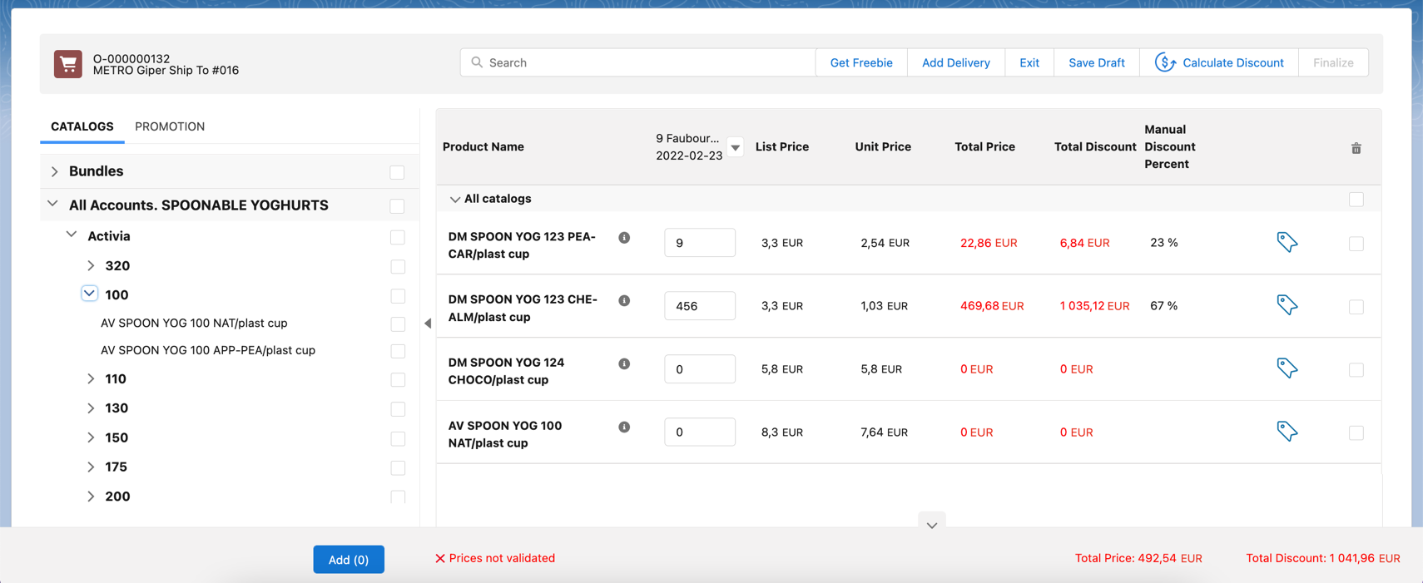This screenshot has height=583, width=1423.
Task: Switch to the PROMOTION tab
Action: coord(170,126)
